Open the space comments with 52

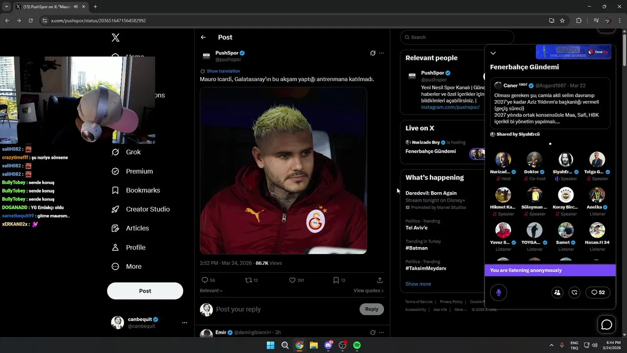click(x=598, y=293)
